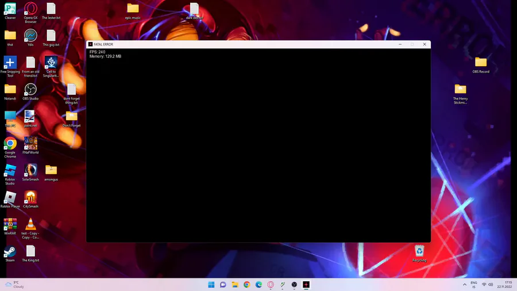Select the Notandi folder
Viewport: 517px width, 291px height.
coord(10,91)
